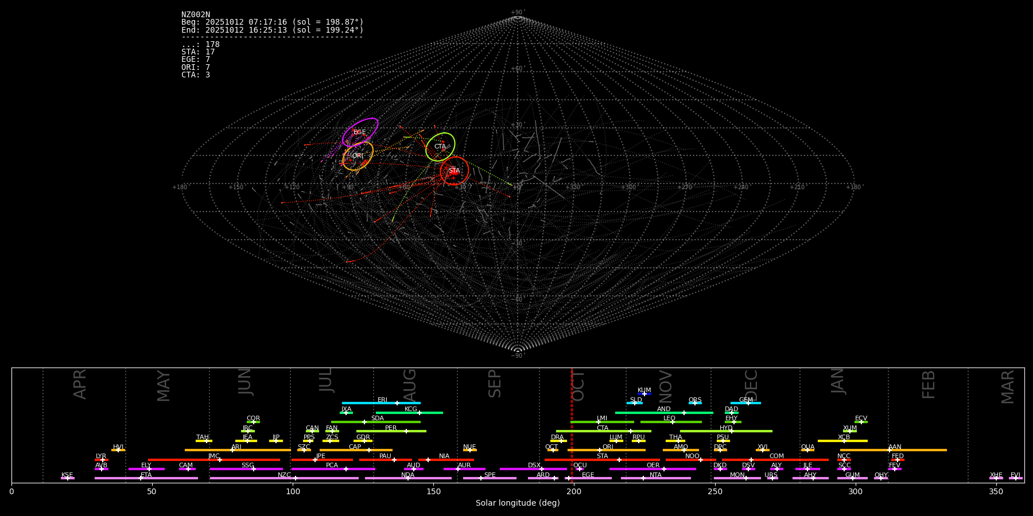Click the PCA shower bar label
1033x516 pixels.
tap(332, 466)
